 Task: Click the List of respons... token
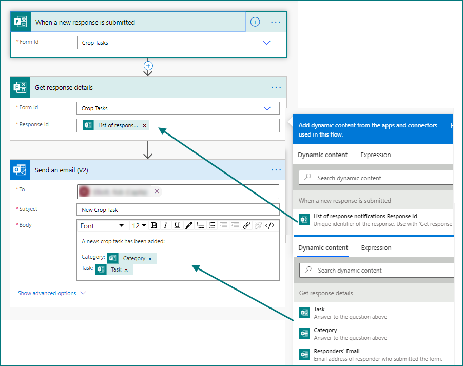point(115,125)
